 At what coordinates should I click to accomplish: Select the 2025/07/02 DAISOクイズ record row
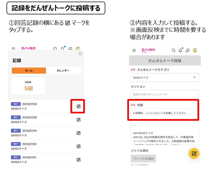pyautogui.click(x=46, y=146)
